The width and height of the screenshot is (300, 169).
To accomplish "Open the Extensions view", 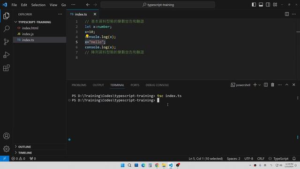I will pos(6,68).
